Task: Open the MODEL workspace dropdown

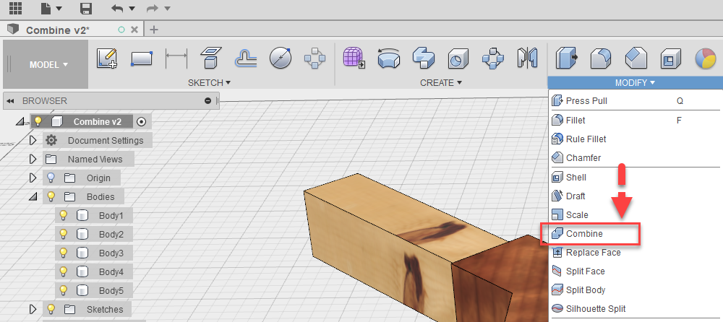Action: point(48,64)
